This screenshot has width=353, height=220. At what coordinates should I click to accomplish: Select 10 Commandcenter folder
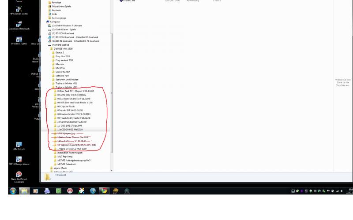tap(70, 122)
